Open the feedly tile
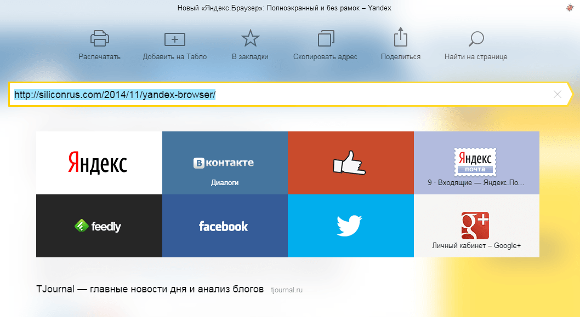The width and height of the screenshot is (580, 317). point(99,226)
